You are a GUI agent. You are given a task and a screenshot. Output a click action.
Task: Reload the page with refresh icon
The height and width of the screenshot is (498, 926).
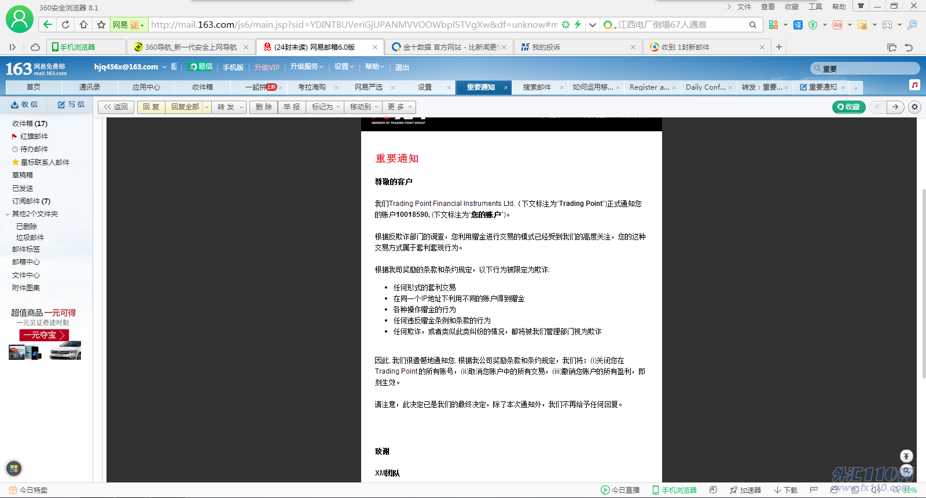[65, 24]
